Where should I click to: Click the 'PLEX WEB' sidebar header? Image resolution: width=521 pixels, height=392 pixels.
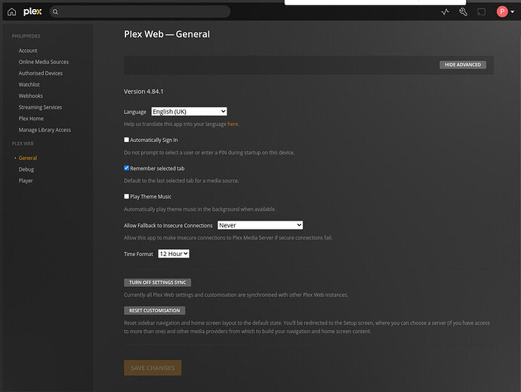[23, 144]
